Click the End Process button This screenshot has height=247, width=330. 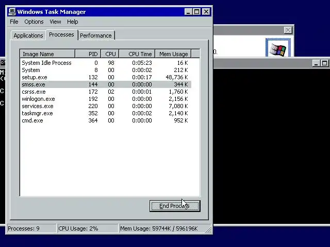(x=175, y=206)
